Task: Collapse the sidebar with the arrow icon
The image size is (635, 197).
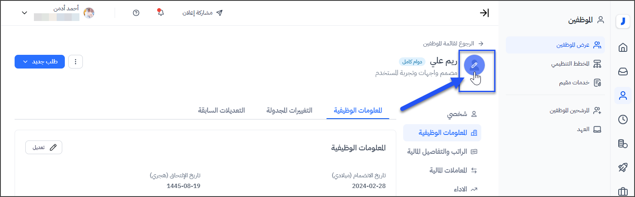Action: pyautogui.click(x=484, y=13)
